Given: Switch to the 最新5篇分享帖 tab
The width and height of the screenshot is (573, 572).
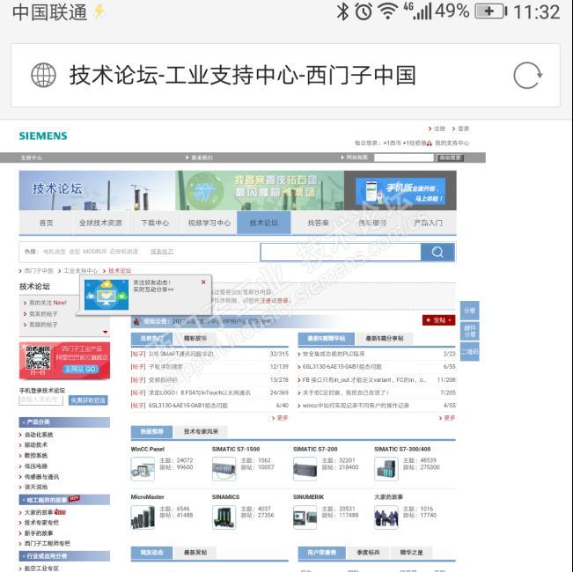Looking at the screenshot, I should point(385,339).
